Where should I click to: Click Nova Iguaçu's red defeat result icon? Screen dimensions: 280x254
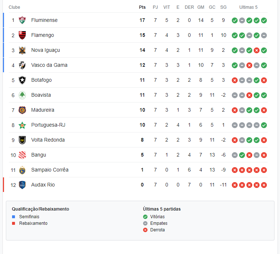pyautogui.click(x=257, y=50)
